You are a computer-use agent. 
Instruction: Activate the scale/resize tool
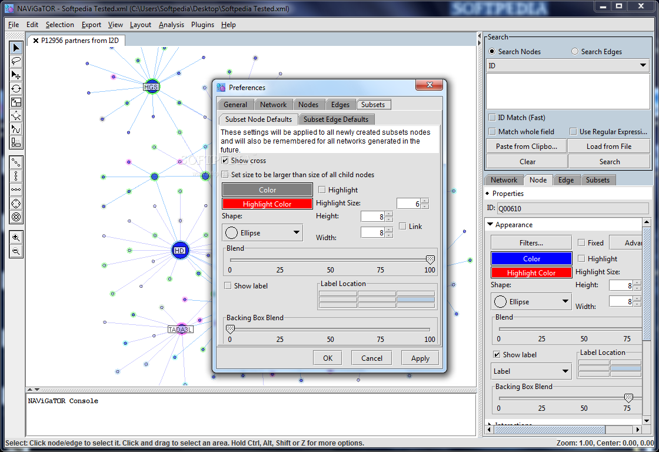[16, 102]
